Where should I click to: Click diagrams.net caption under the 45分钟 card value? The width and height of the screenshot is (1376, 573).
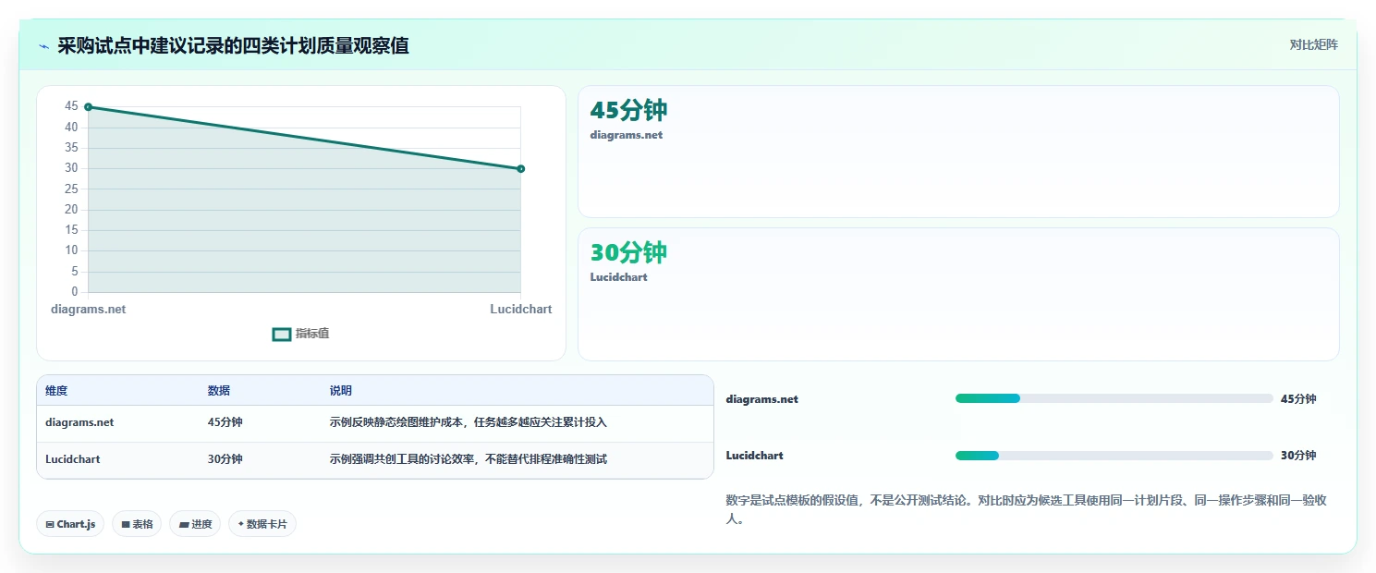(x=627, y=135)
